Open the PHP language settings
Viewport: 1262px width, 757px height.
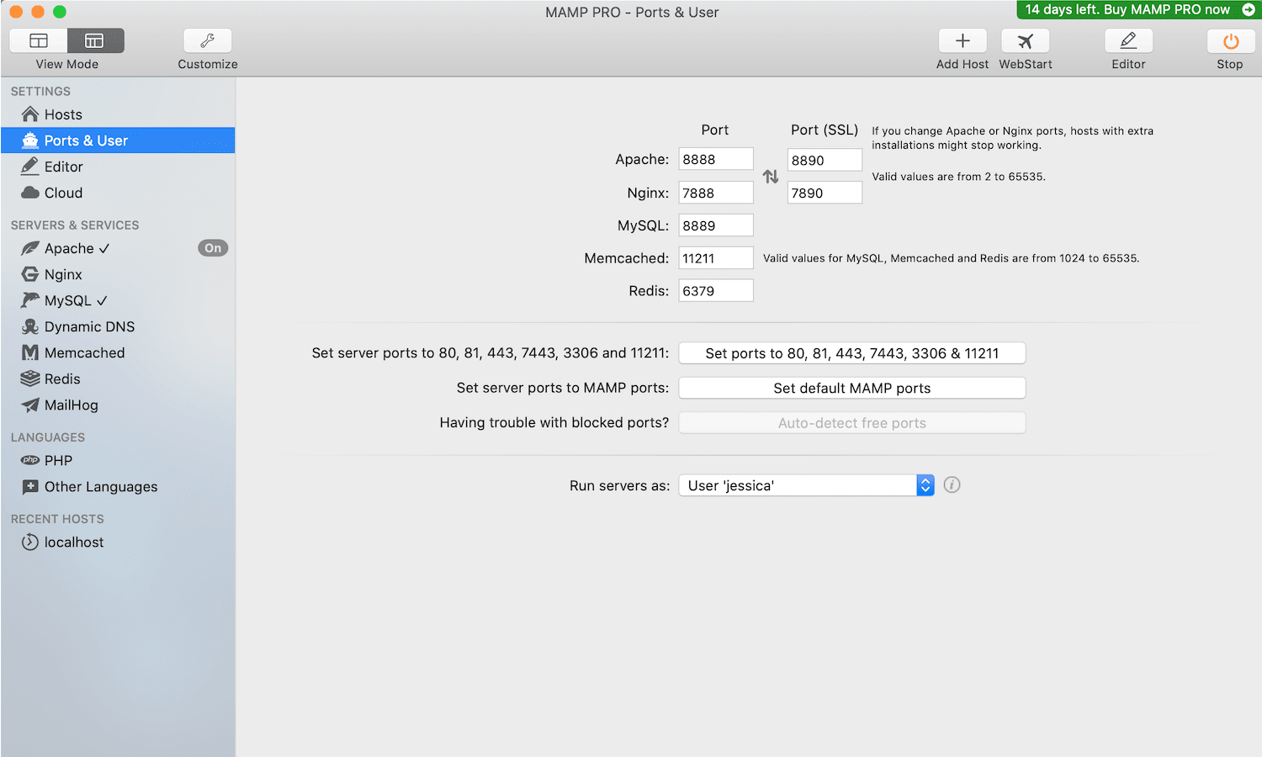point(31,460)
